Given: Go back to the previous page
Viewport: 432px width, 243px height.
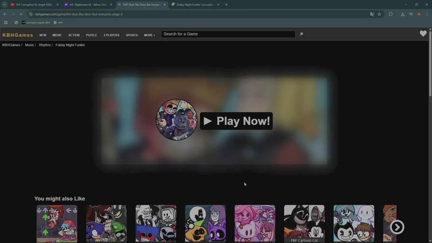Looking at the screenshot, I should pos(5,14).
